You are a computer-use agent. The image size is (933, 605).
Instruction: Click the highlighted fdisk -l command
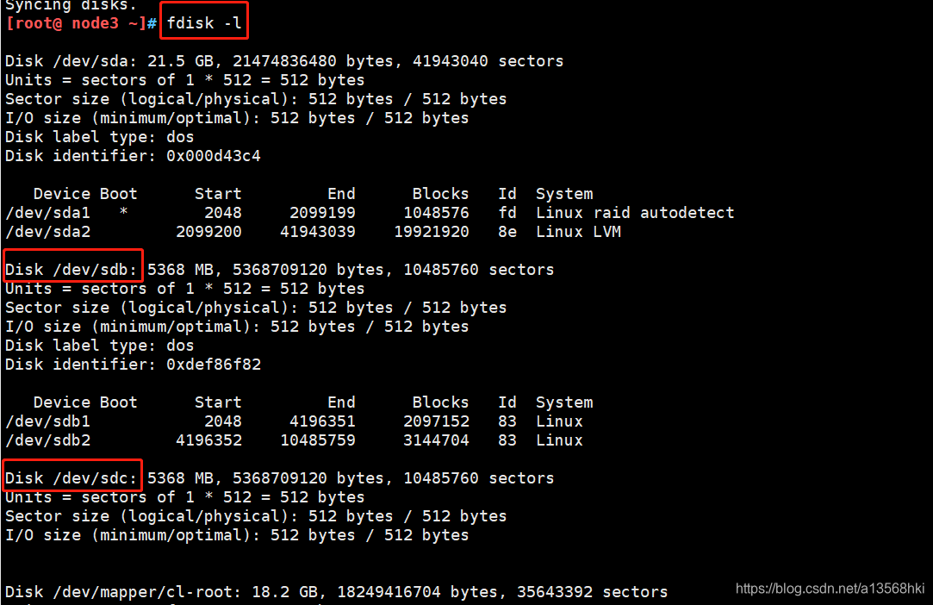tap(204, 22)
